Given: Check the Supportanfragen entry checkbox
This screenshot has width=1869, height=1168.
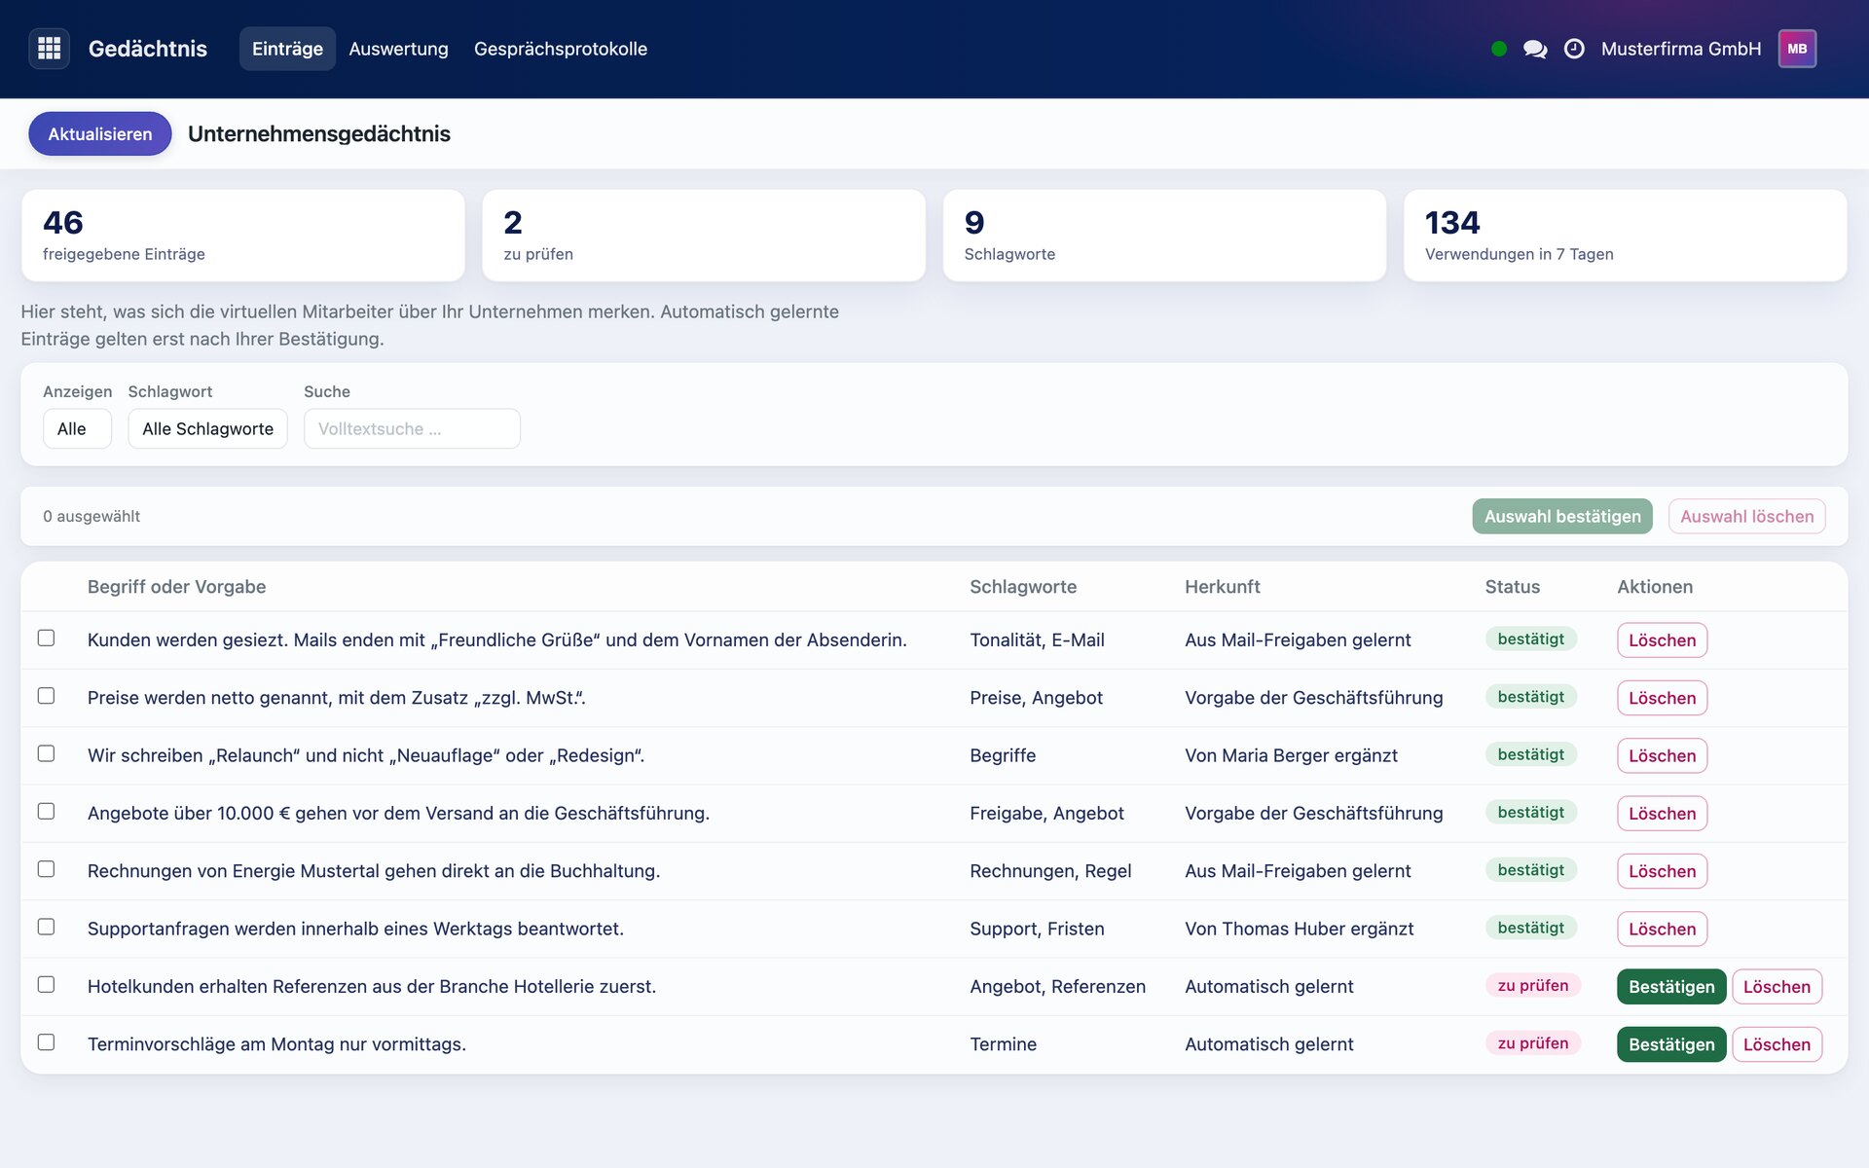Looking at the screenshot, I should tap(46, 927).
